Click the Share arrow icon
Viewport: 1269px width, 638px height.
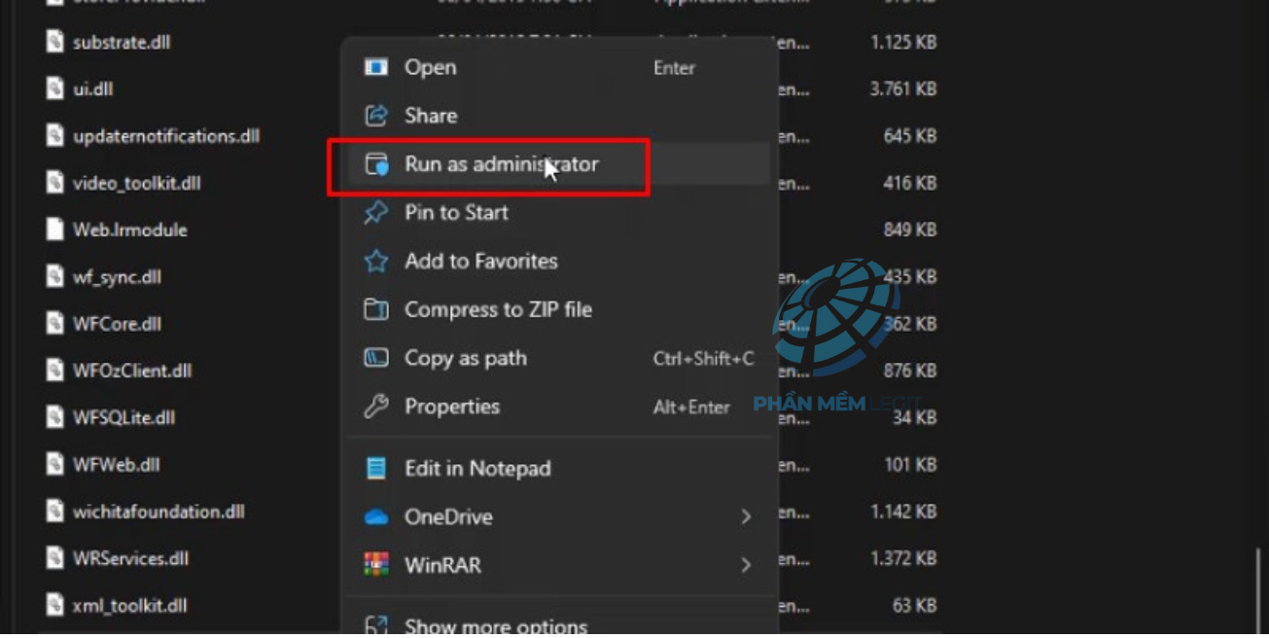pyautogui.click(x=376, y=116)
